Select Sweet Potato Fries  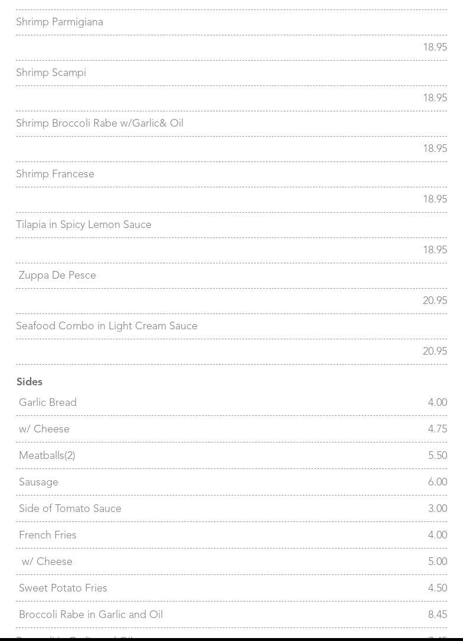coord(63,589)
